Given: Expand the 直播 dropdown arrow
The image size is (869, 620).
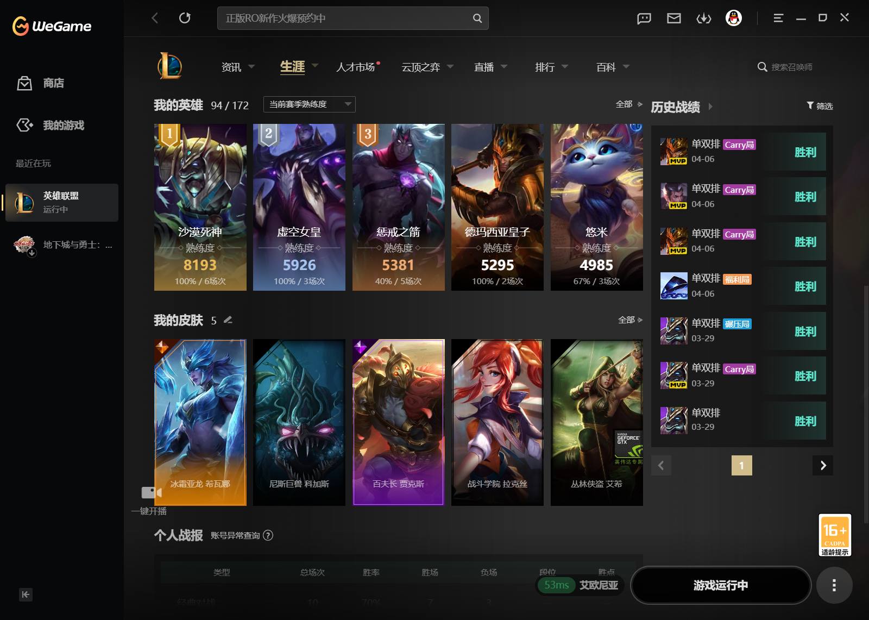Looking at the screenshot, I should click(504, 66).
